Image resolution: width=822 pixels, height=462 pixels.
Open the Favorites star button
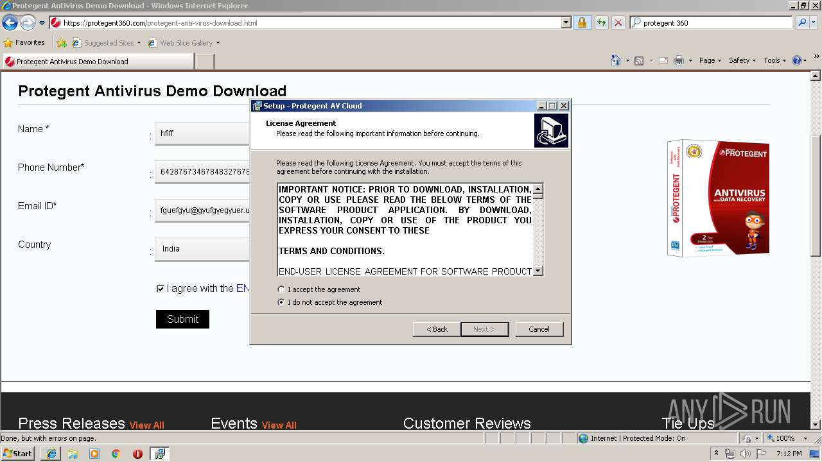pos(24,42)
